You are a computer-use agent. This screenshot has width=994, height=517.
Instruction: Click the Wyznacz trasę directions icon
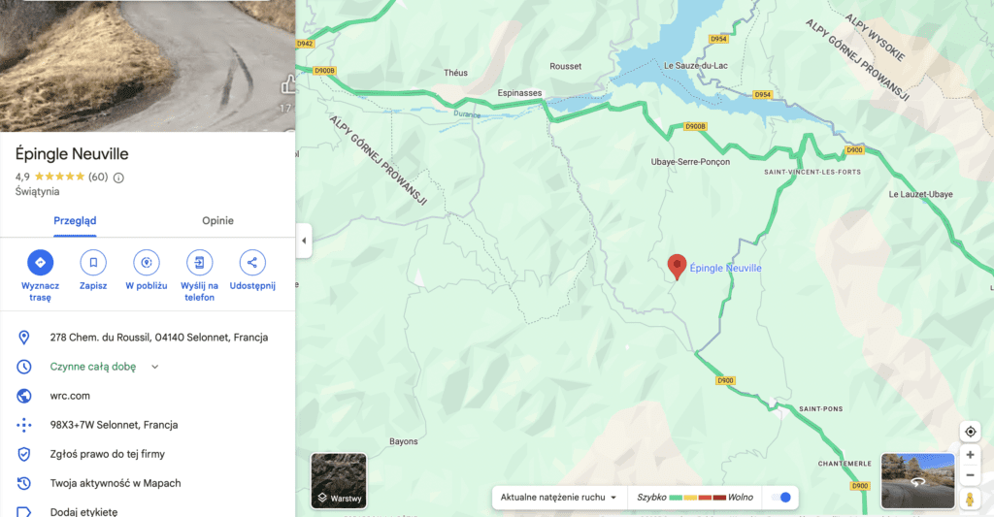click(40, 262)
